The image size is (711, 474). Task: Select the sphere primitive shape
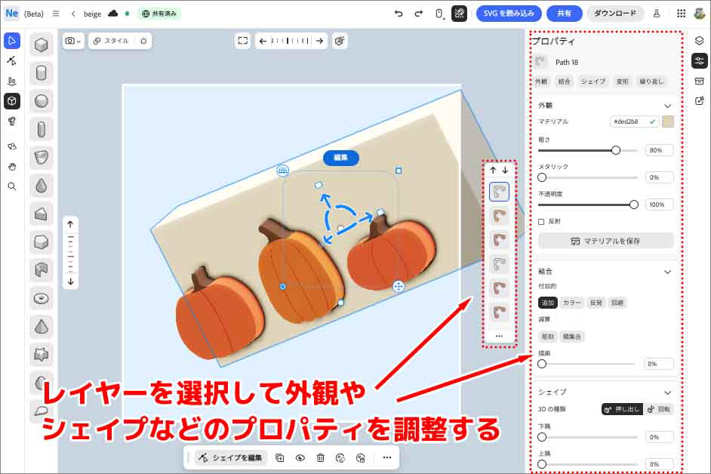coord(41,101)
